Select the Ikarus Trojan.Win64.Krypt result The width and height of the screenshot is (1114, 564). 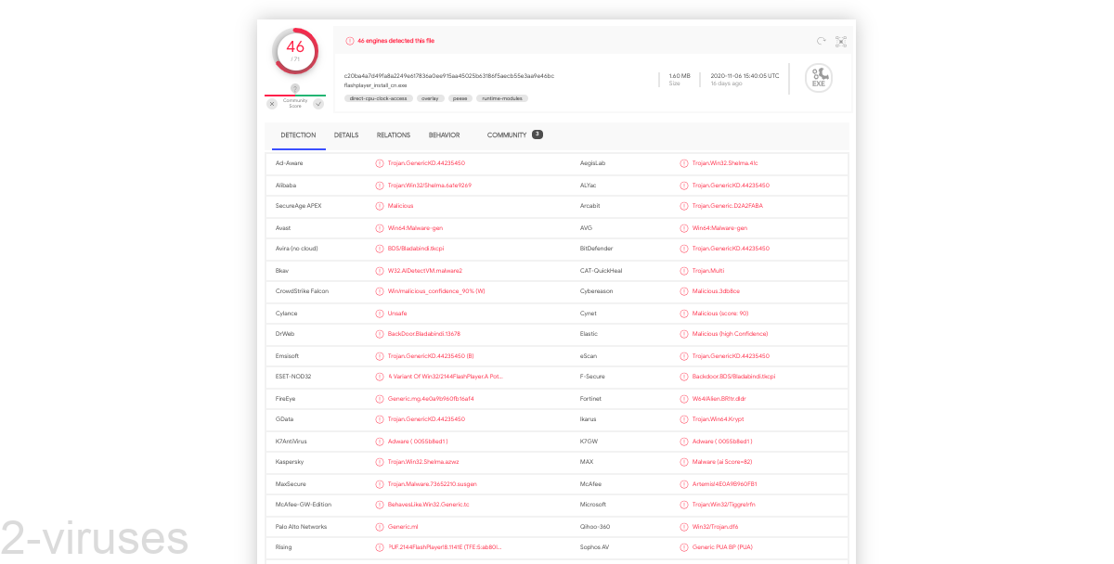point(719,419)
